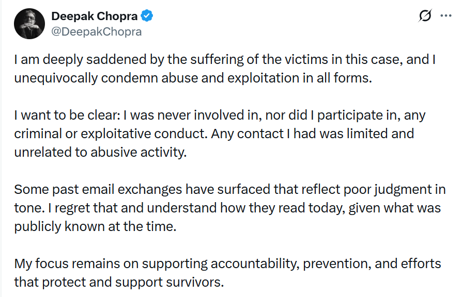Click the line starting 'criminal or exploitative conduct'

[x=214, y=134]
